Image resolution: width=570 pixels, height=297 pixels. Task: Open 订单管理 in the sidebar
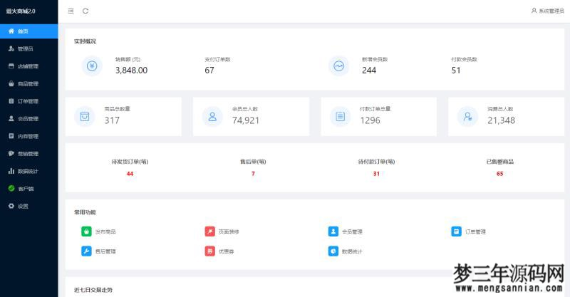[x=28, y=101]
